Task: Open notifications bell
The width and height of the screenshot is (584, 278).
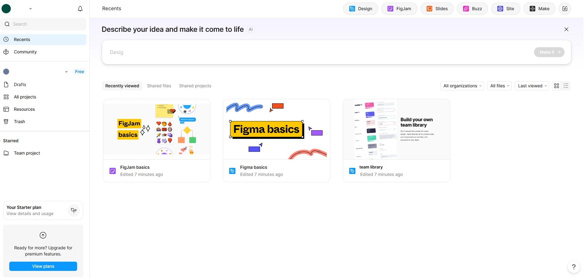Action: tap(80, 9)
